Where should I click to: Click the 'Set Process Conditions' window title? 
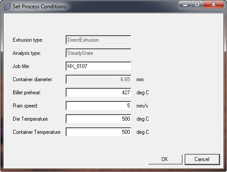point(40,7)
